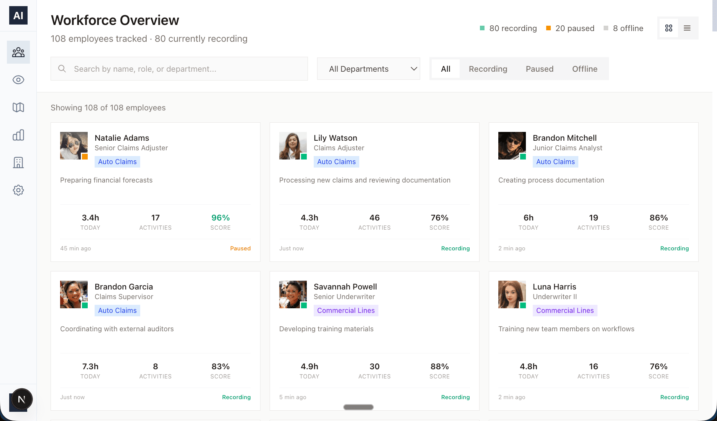The image size is (717, 421).
Task: Click the AI logo in the top corner
Action: (x=18, y=15)
